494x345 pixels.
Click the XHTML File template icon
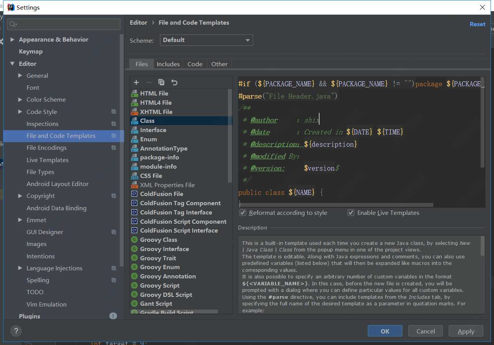coord(134,112)
